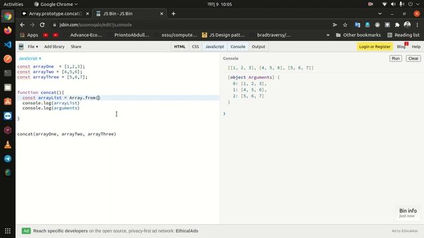Viewport: 424px width, 238px height.
Task: Open Chrome three-dot menu
Action: (417, 25)
